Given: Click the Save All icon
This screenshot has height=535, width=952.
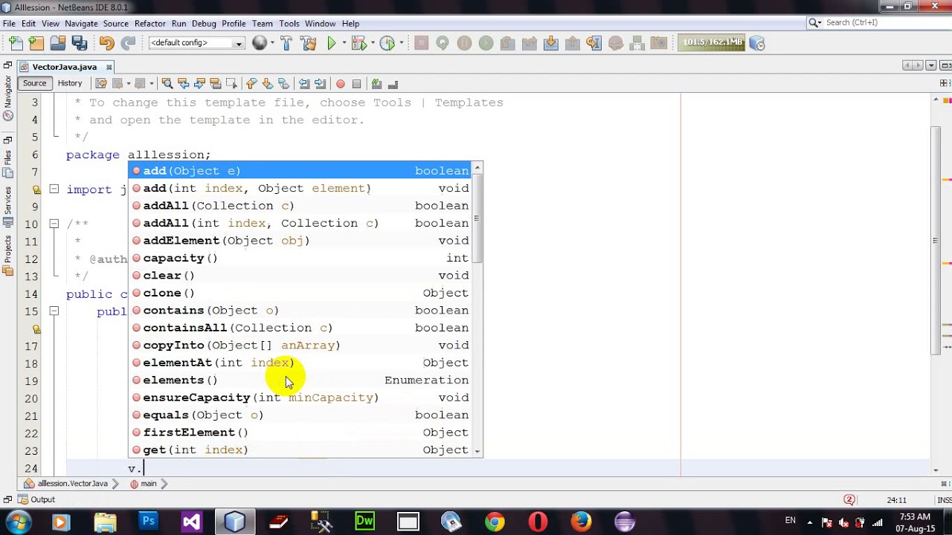Looking at the screenshot, I should (x=78, y=43).
